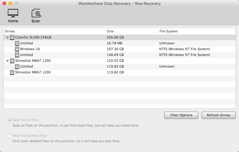Viewport: 239px width, 152px height.
Task: Collapse the Colorful SL500 256GB drive tree
Action: [7, 38]
